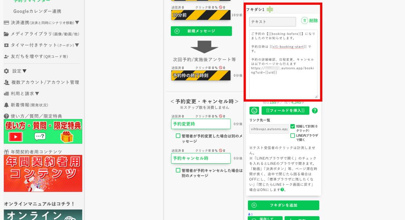Click the [[フィールドを挿入]] button

point(285,110)
